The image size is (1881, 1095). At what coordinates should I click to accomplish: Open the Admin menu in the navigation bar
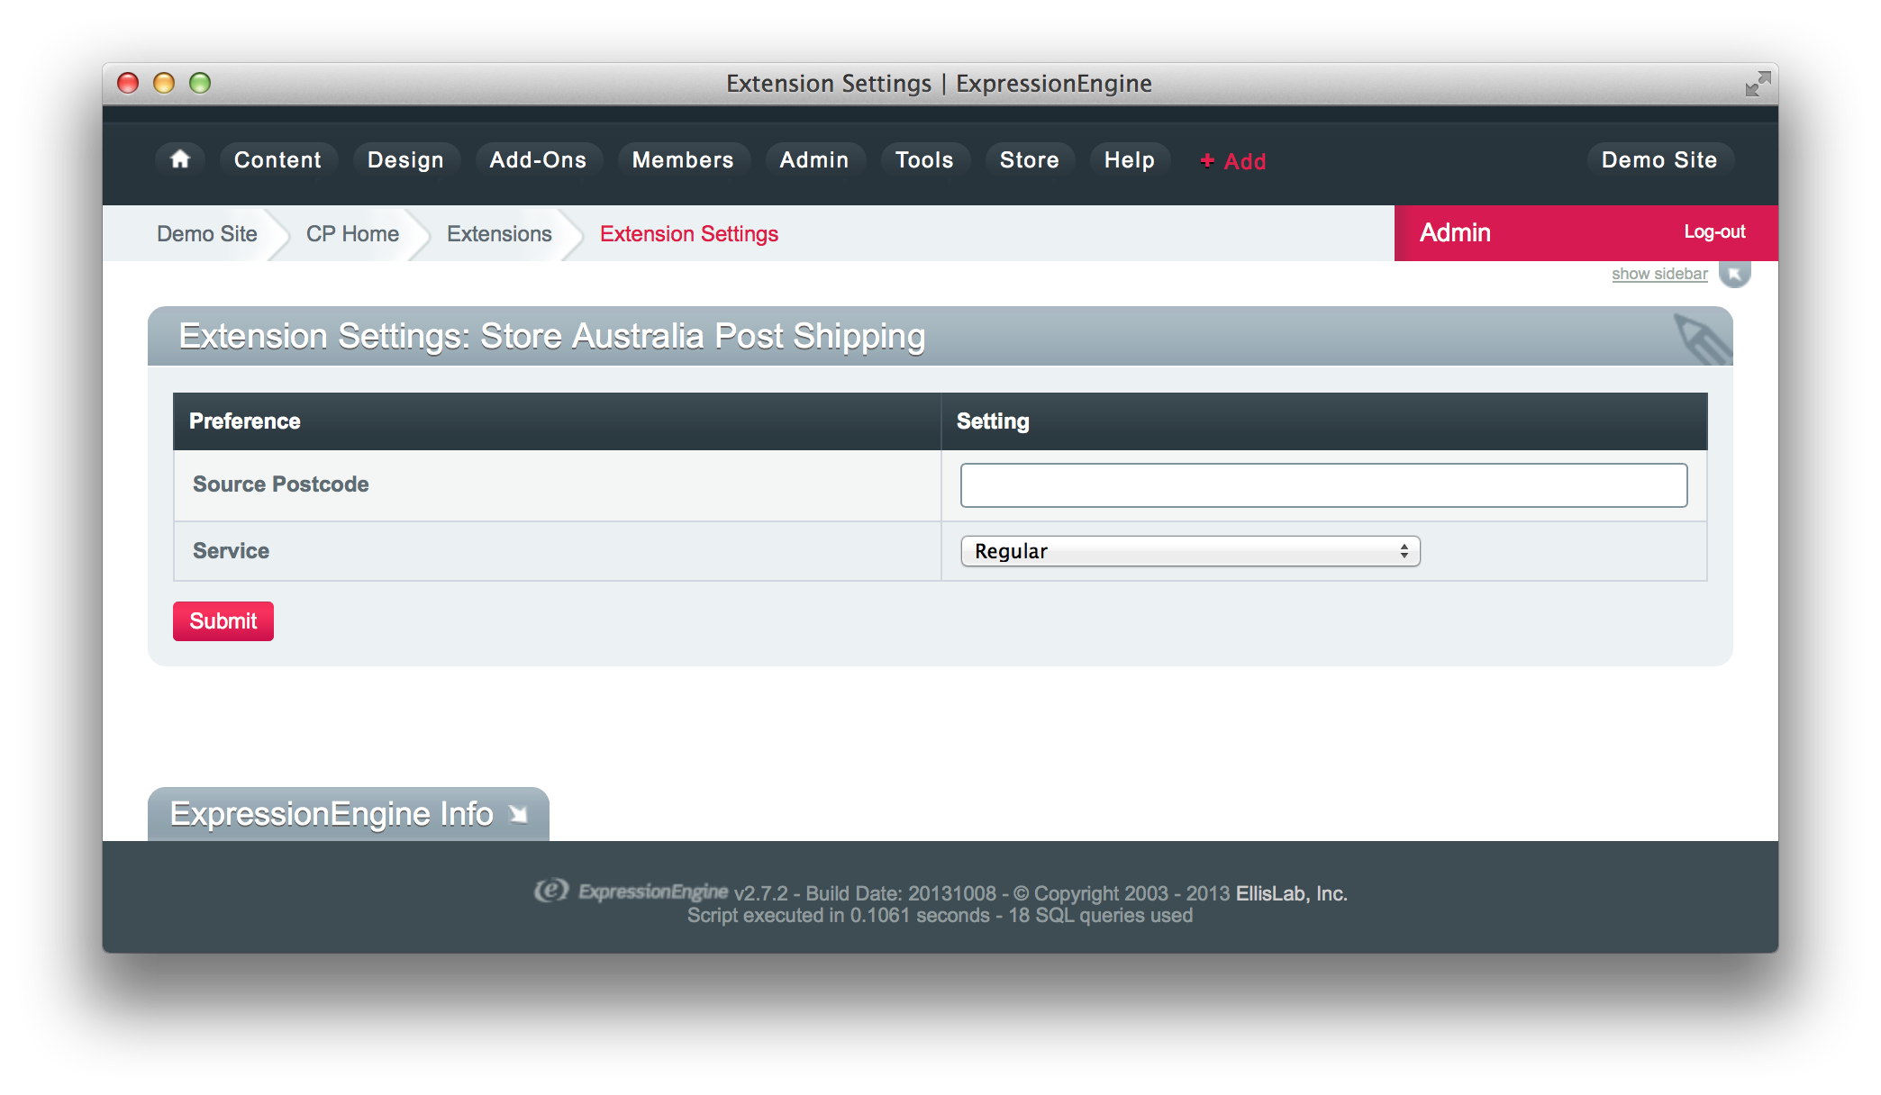pyautogui.click(x=814, y=159)
